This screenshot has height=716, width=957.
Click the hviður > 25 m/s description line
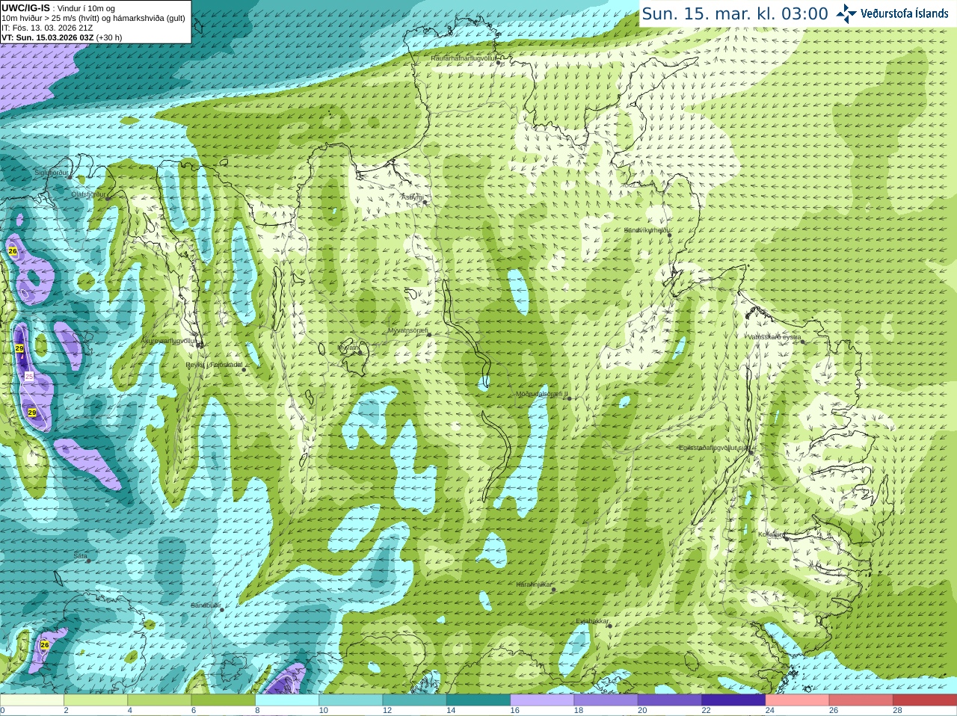93,18
